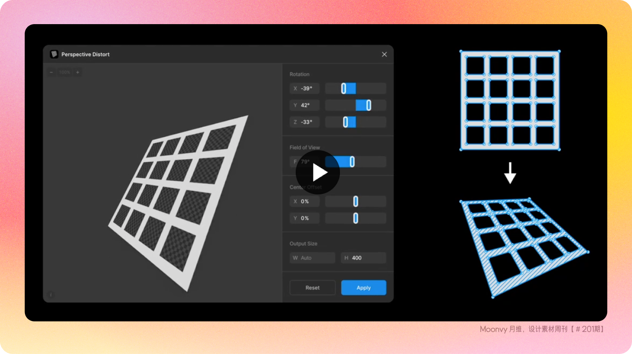Click the Perspective Distort plugin icon

tap(54, 54)
